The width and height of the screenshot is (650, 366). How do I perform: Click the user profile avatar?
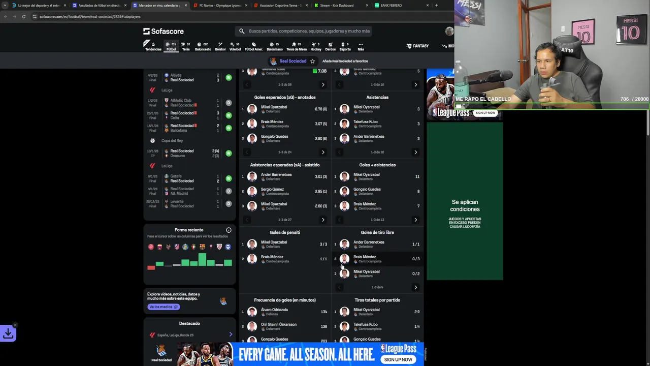point(449,31)
